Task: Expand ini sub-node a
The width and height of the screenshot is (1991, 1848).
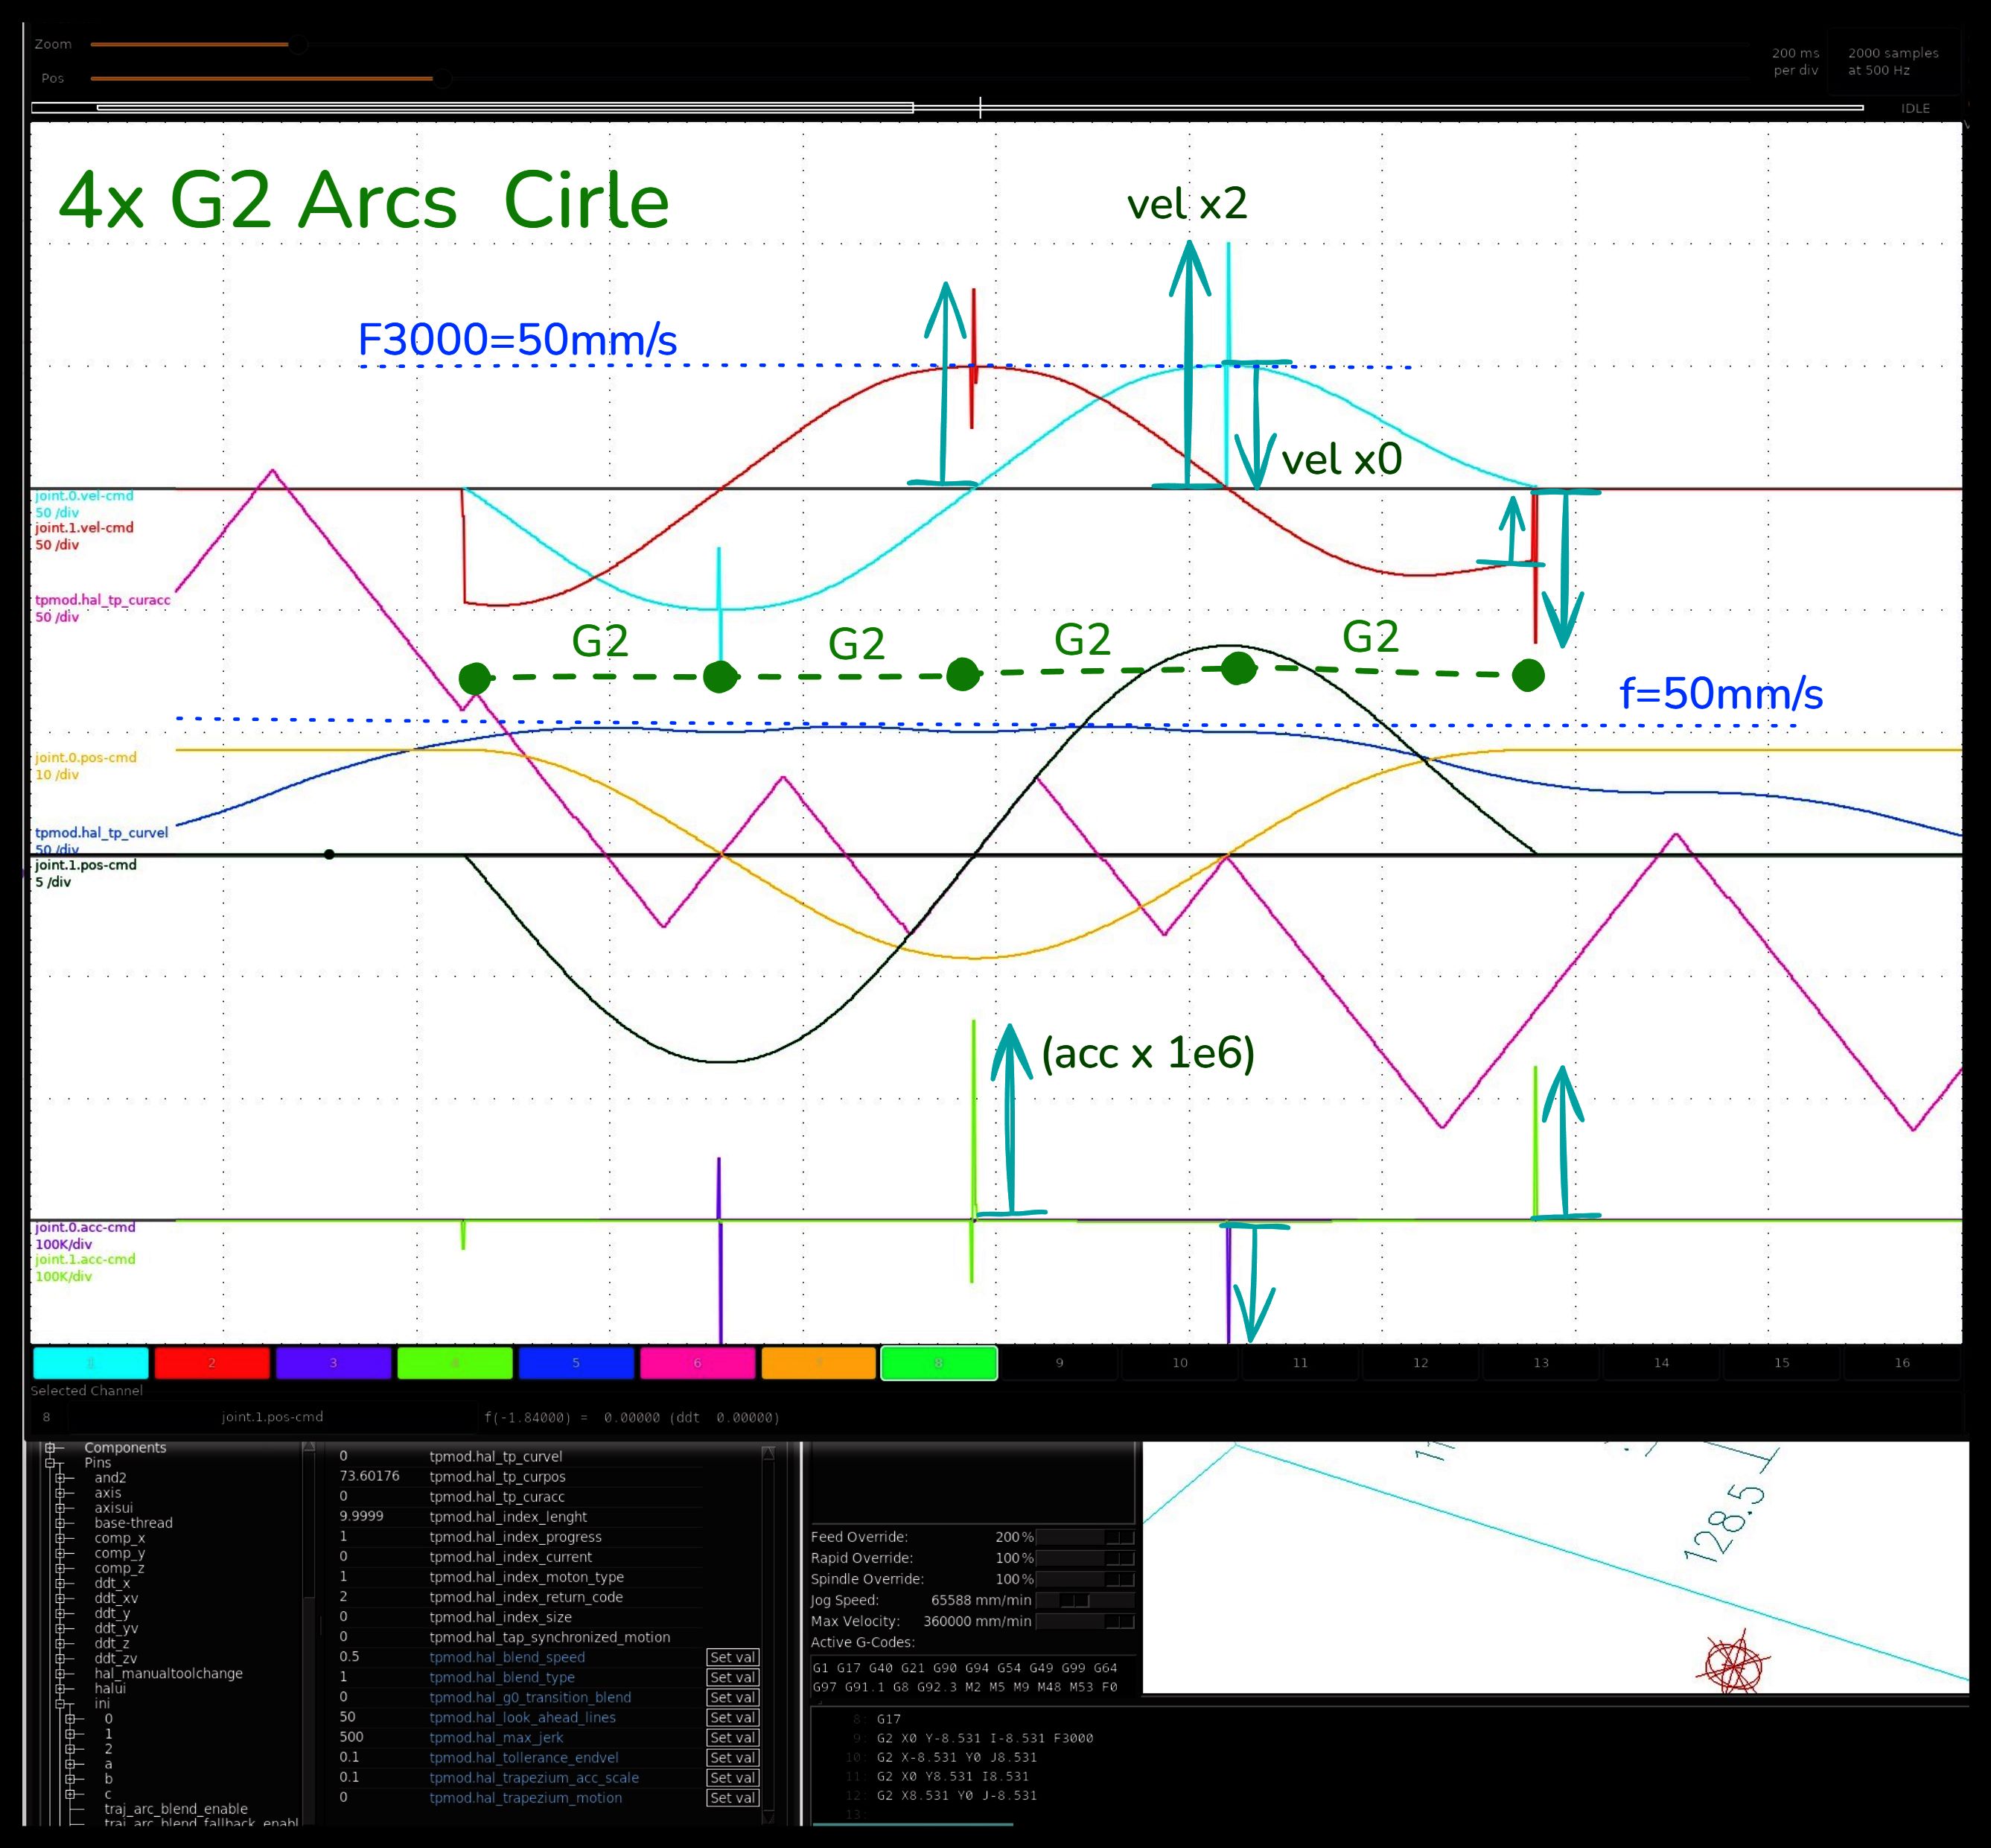Action: pyautogui.click(x=70, y=1764)
